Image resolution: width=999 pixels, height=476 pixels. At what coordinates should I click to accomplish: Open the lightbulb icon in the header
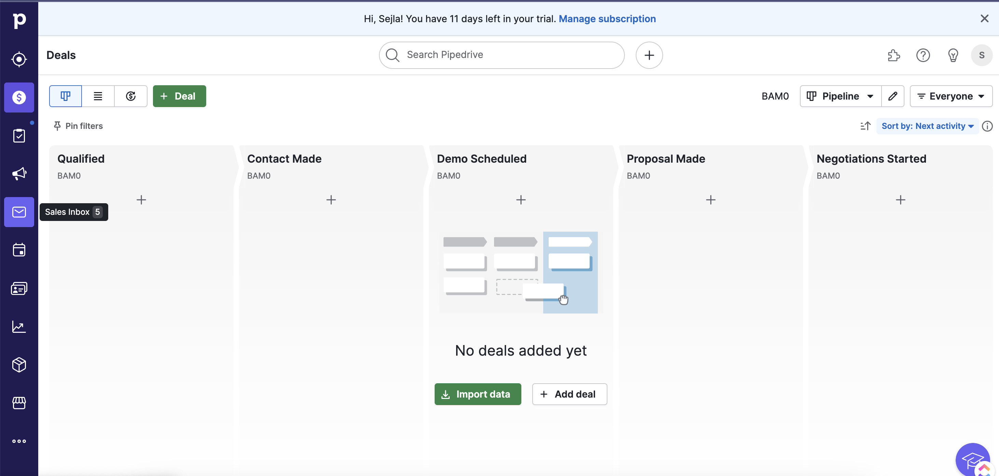tap(953, 55)
